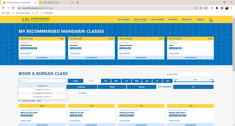View Class Details for Initial Sounds
This screenshot has width=235, height=126.
click(42, 58)
